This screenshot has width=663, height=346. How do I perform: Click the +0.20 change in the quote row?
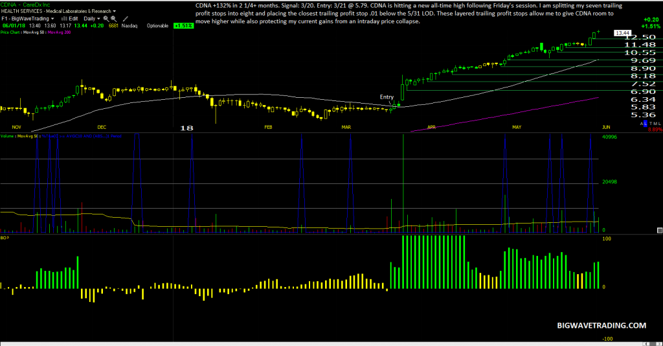click(x=97, y=26)
